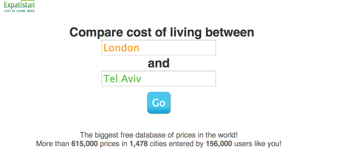Click the bold '1,478' cities figure
341x157 pixels.
click(138, 144)
